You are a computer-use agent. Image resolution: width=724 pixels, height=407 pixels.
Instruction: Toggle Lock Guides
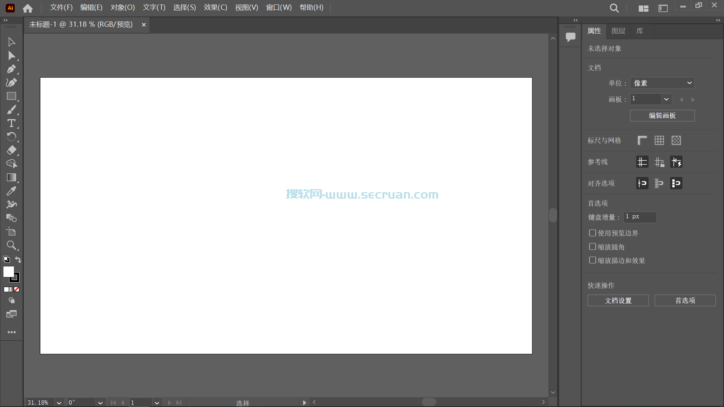point(659,162)
